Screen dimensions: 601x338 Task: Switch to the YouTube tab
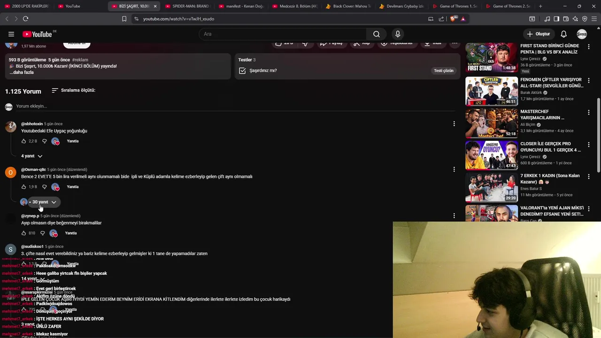pyautogui.click(x=80, y=6)
